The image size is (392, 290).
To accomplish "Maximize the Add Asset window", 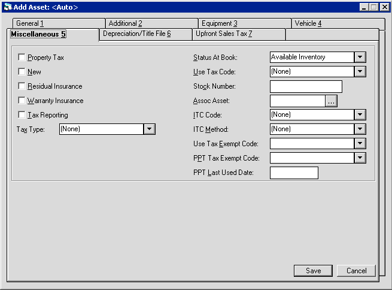I will [x=374, y=7].
